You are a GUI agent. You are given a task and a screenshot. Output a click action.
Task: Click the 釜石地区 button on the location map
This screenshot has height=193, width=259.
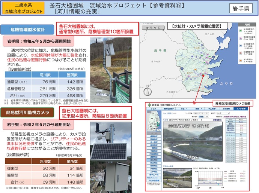tap(153, 28)
